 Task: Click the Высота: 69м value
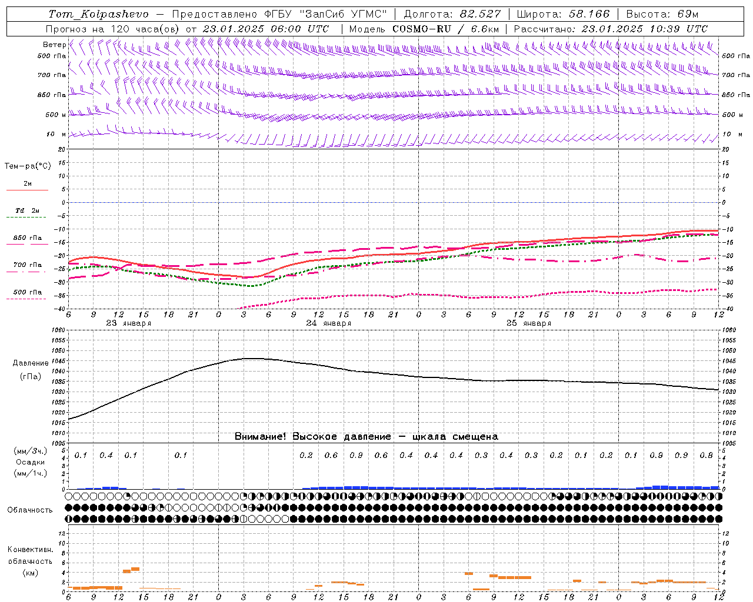662,14
